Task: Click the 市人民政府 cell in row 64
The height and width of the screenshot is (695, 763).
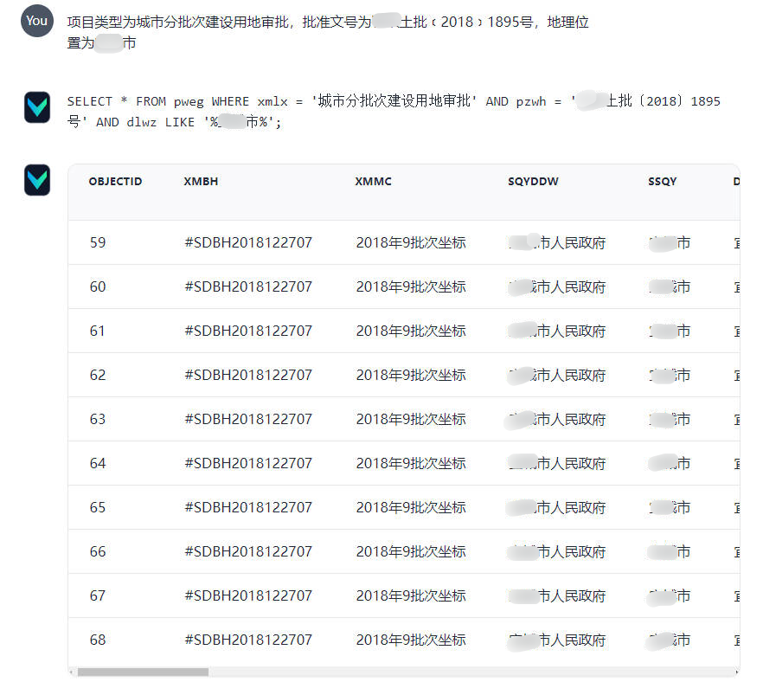Action: 557,463
